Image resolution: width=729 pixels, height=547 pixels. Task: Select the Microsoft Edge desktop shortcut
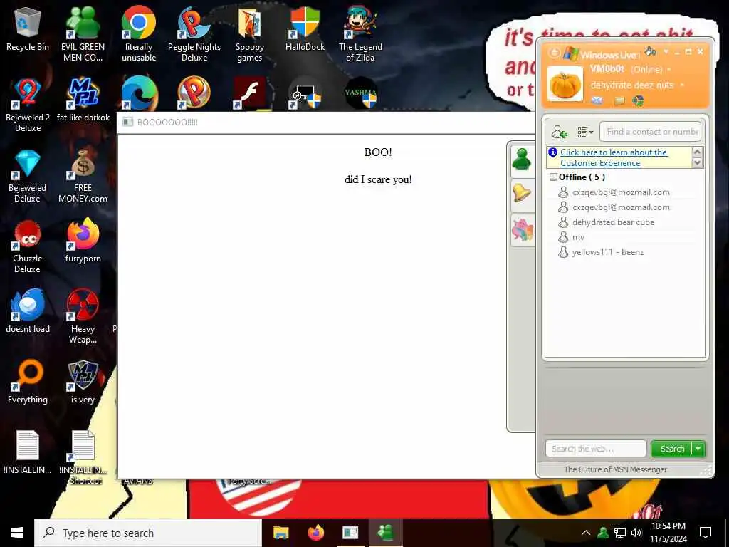(x=139, y=93)
